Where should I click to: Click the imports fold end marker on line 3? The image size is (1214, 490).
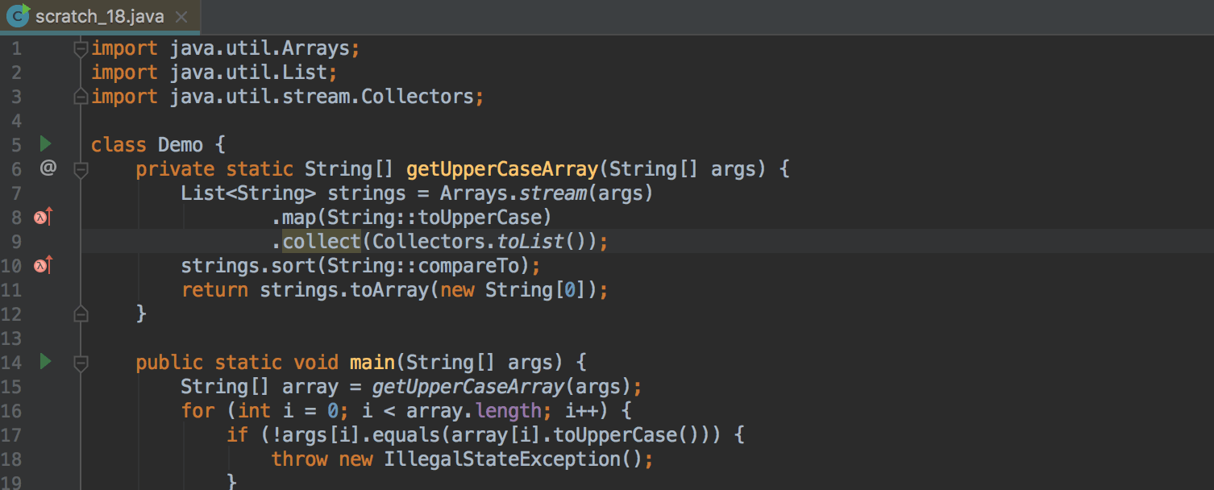(80, 97)
